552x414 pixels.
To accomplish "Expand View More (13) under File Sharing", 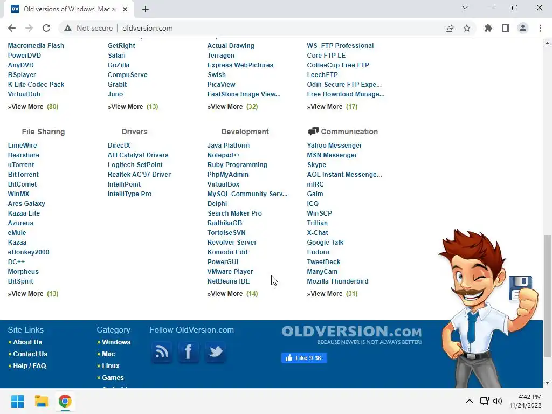I will pyautogui.click(x=33, y=294).
